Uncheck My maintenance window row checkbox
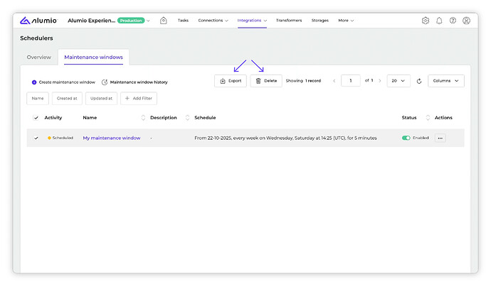Image resolution: width=491 pixels, height=286 pixels. click(36, 138)
